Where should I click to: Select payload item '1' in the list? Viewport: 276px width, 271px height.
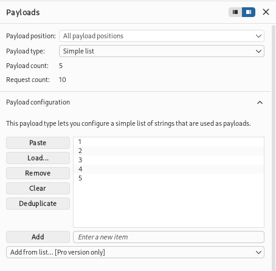(168, 142)
